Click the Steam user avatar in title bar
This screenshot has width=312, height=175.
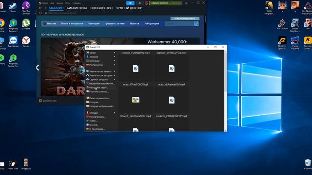(147, 3)
